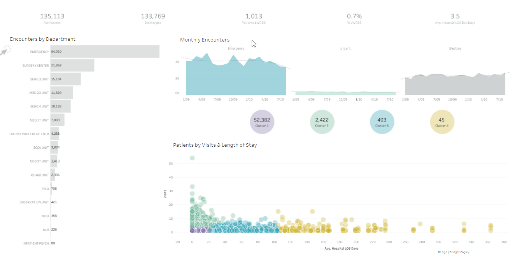Click the SCCA UNIT department label
The height and width of the screenshot is (257, 515).
(x=41, y=148)
